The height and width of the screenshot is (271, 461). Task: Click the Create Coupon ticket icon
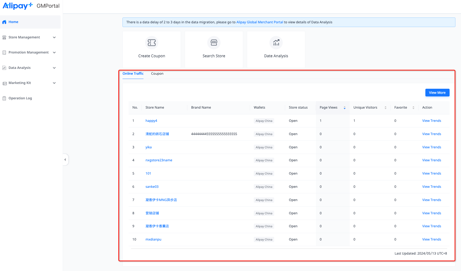pos(151,43)
